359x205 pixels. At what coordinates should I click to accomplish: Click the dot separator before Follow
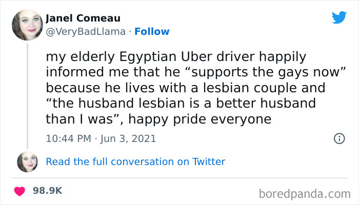click(130, 32)
